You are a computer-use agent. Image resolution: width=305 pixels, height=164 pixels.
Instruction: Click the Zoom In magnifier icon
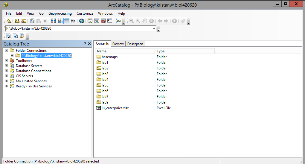132,21
